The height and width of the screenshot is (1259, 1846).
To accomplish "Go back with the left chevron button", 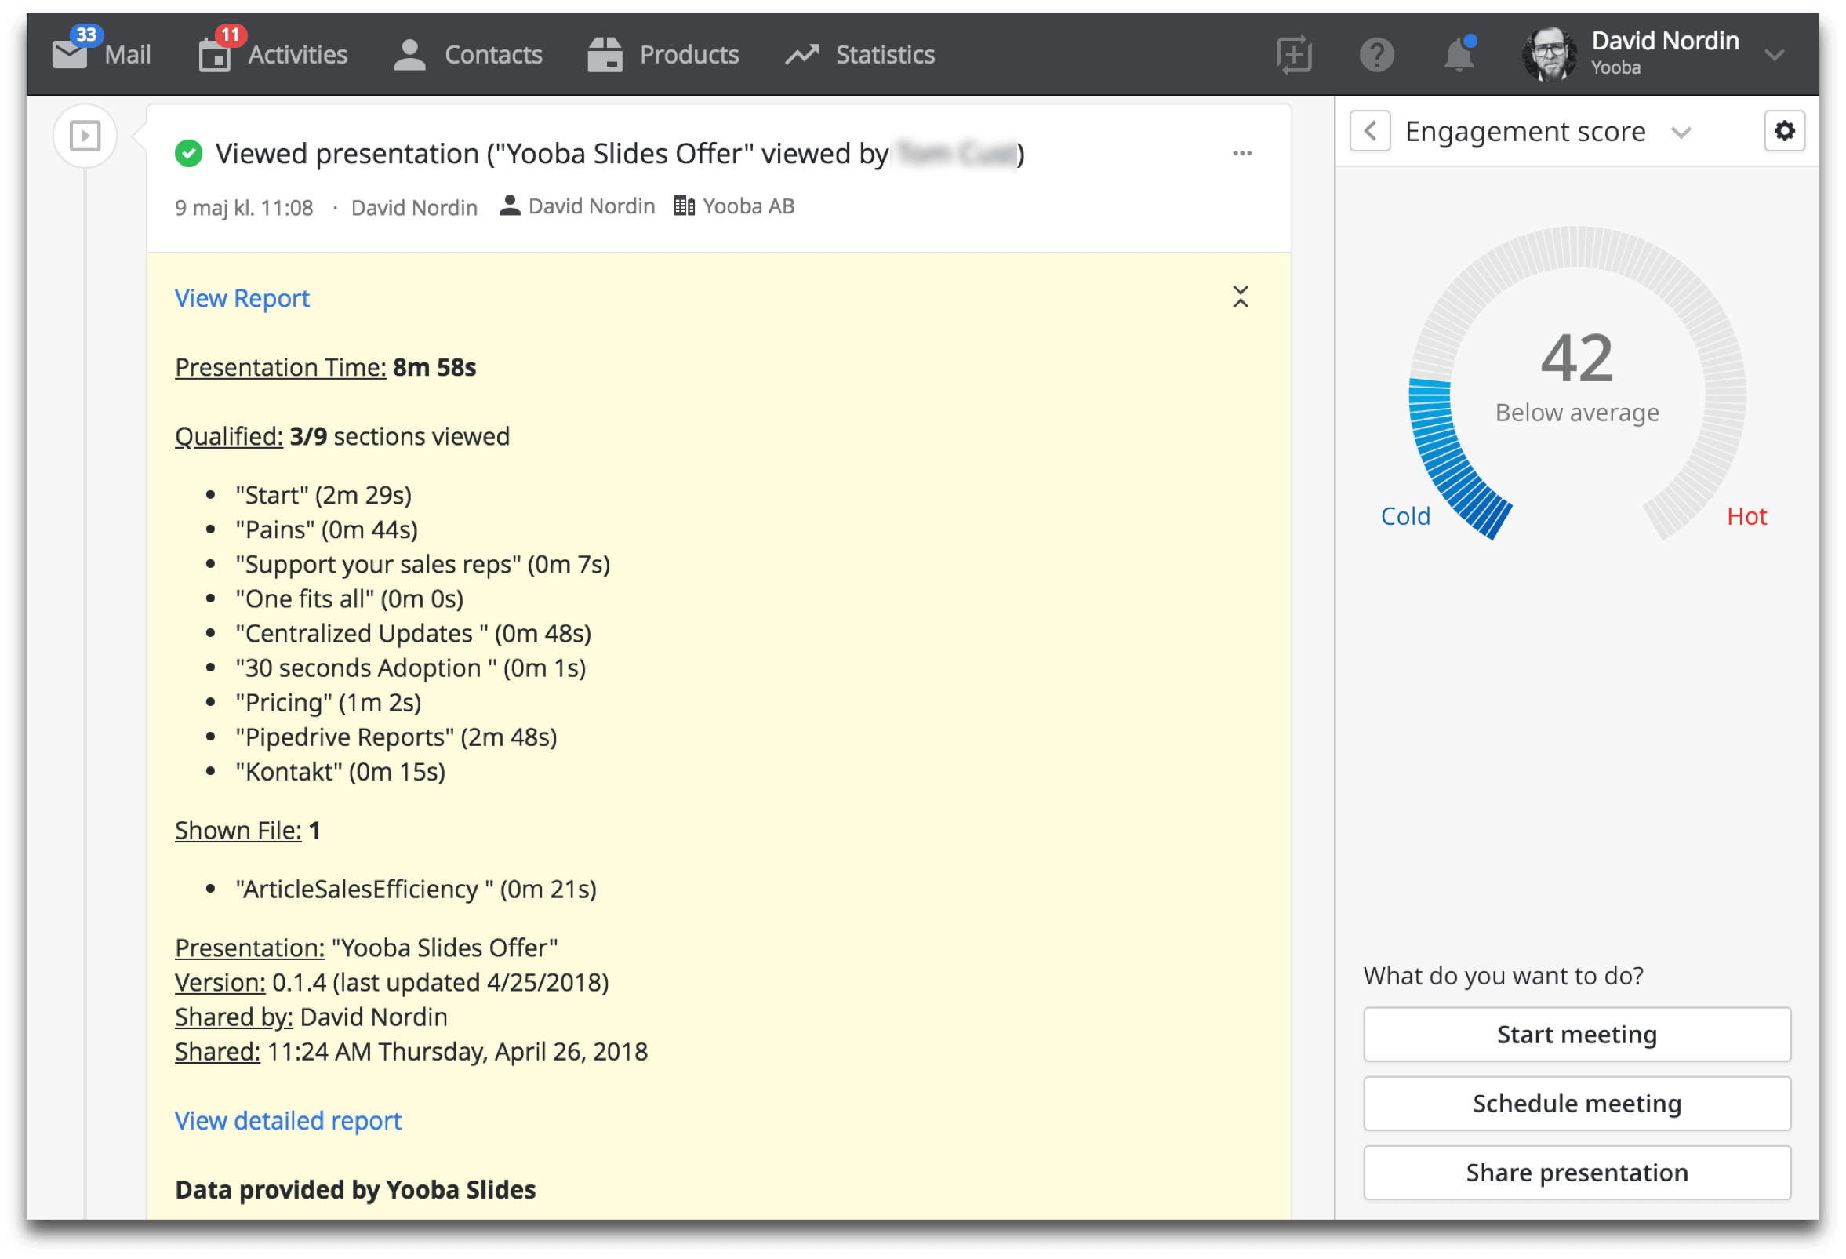I will 1370,131.
